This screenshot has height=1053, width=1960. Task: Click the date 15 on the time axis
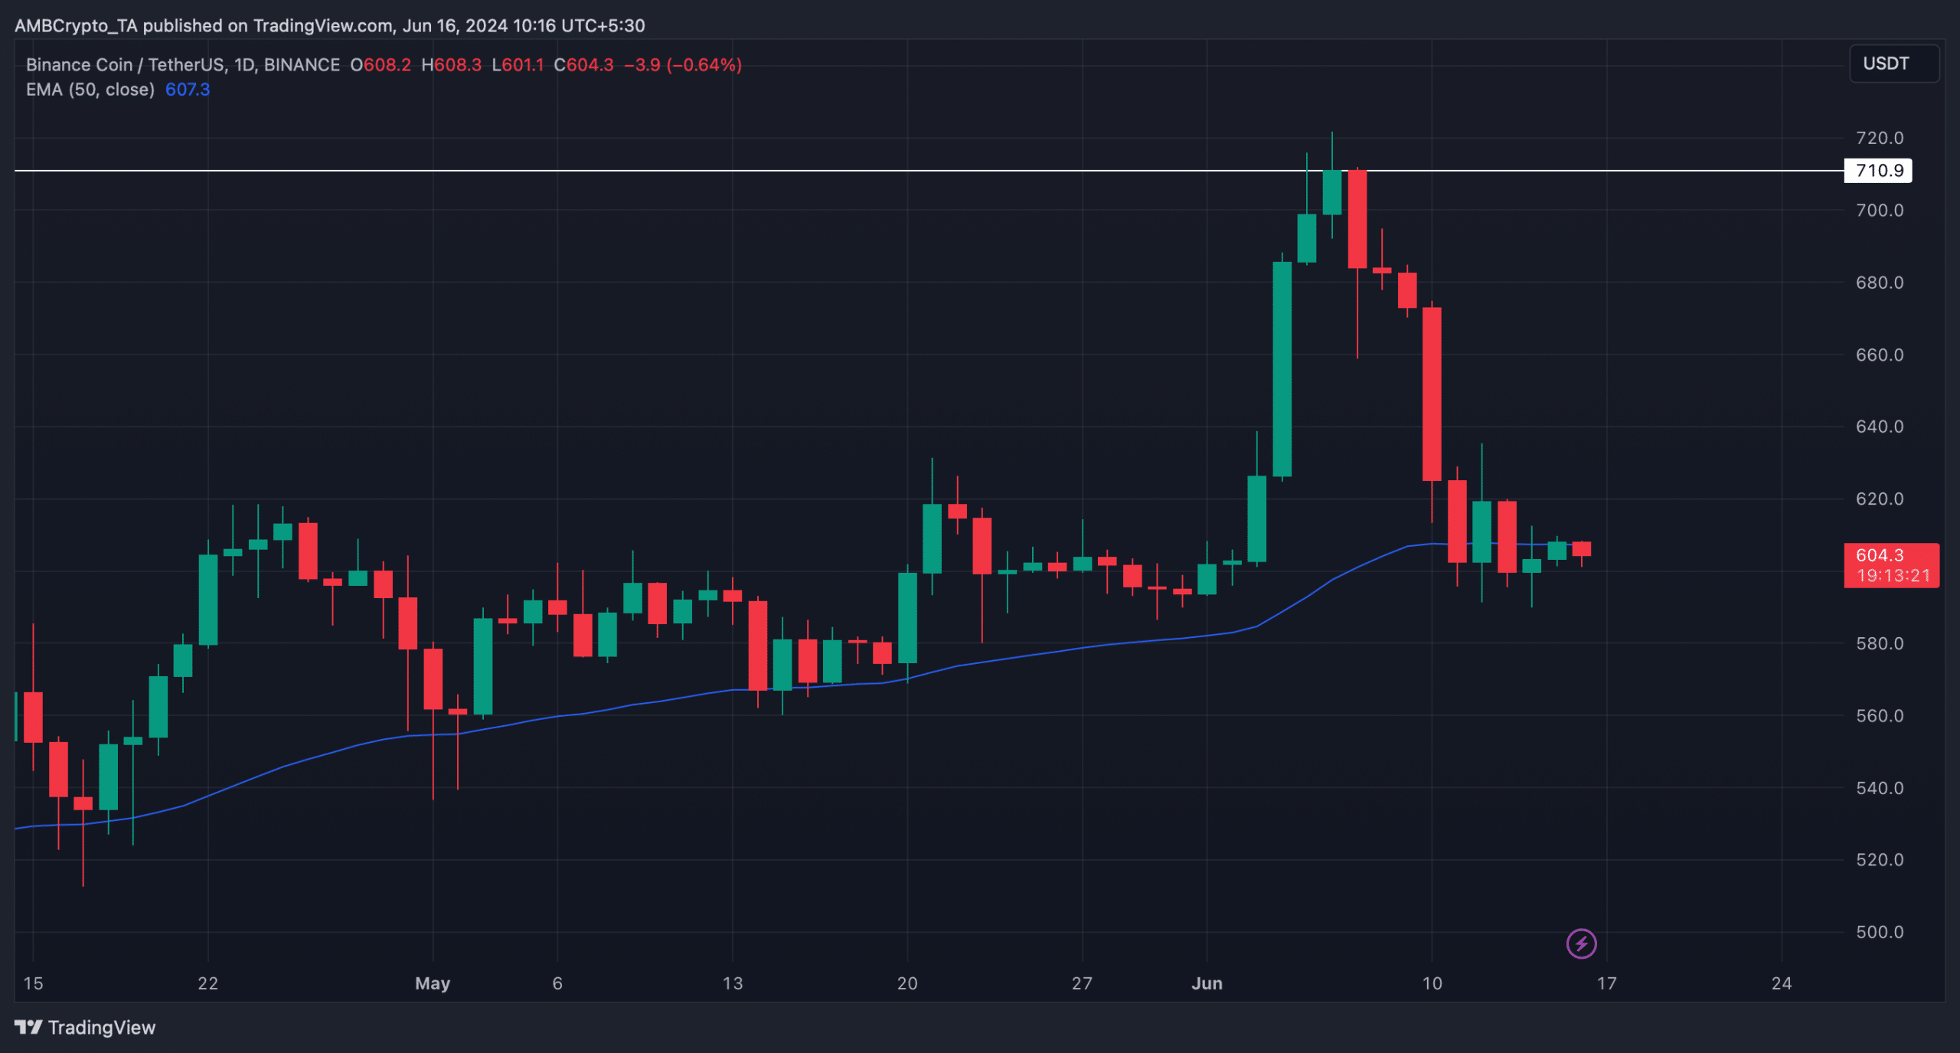click(33, 983)
